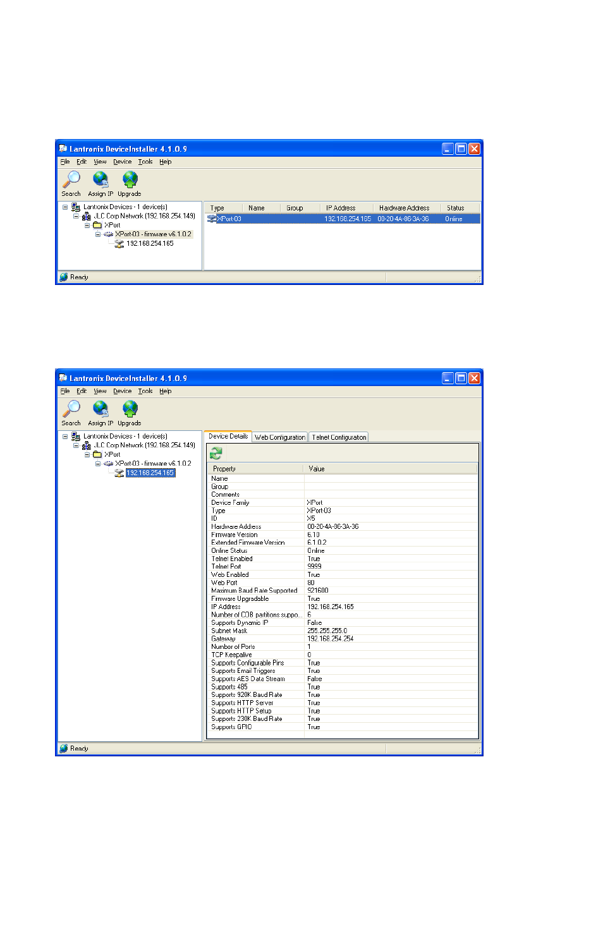Click XPort folder icon in lower tree
This screenshot has height=932, width=603.
pos(97,454)
